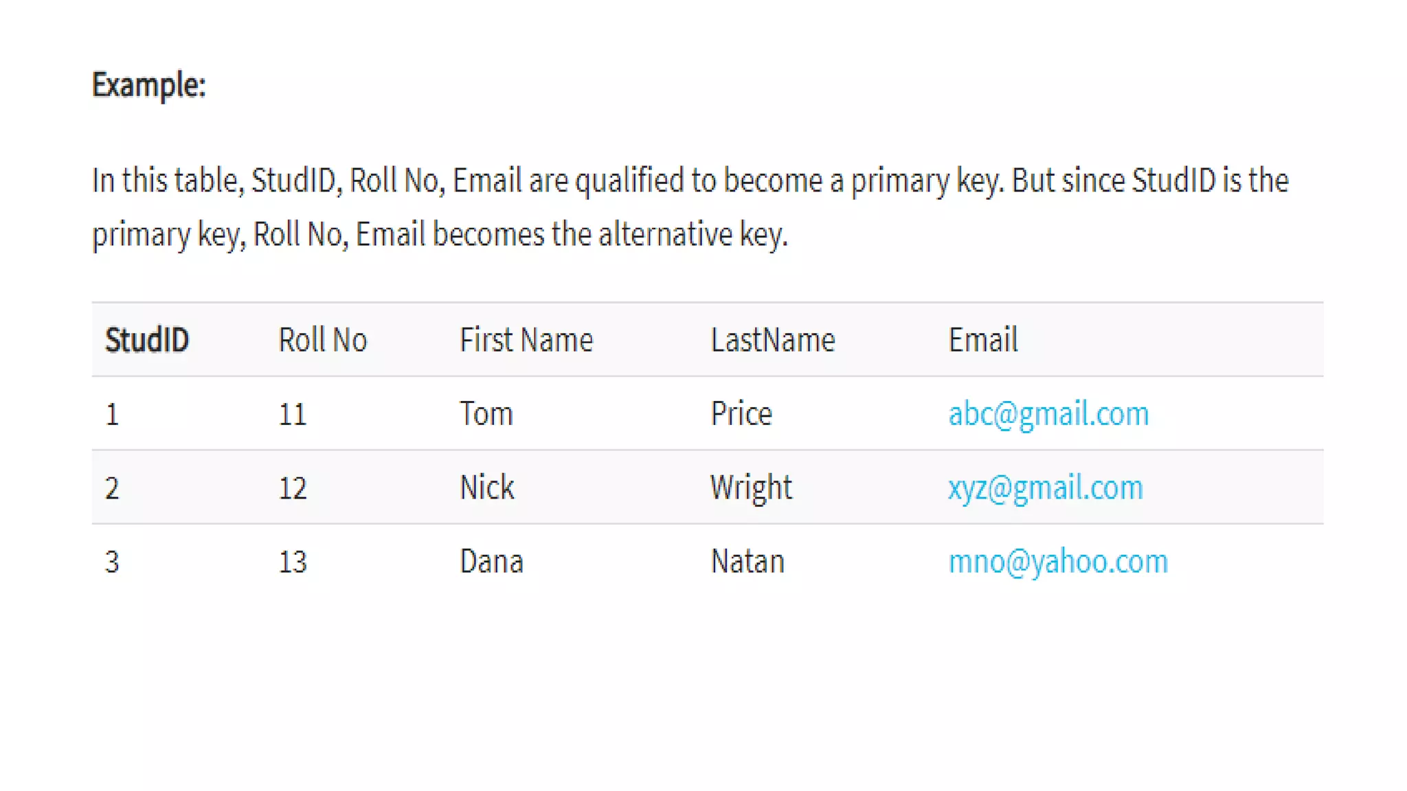Select roll number 12 cell
This screenshot has width=1407, height=791.
point(293,489)
